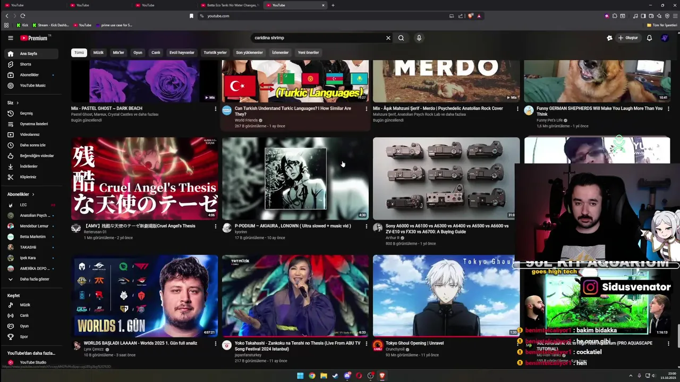Screen dimensions: 680x382
Task: Start voice search with the microphone icon
Action: pos(419,38)
